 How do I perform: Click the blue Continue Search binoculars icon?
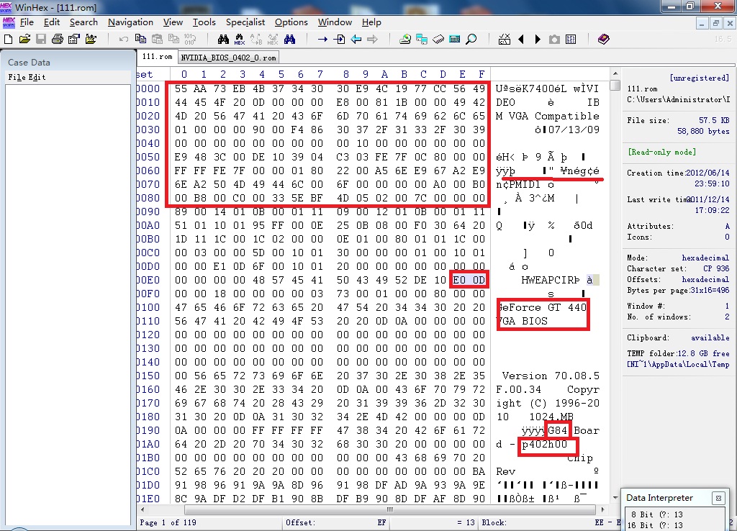pos(289,40)
